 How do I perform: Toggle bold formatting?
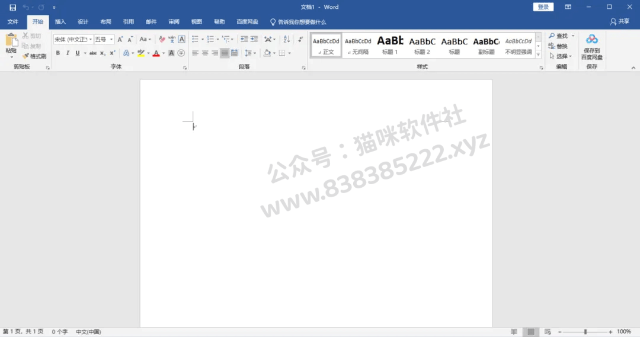pyautogui.click(x=58, y=53)
